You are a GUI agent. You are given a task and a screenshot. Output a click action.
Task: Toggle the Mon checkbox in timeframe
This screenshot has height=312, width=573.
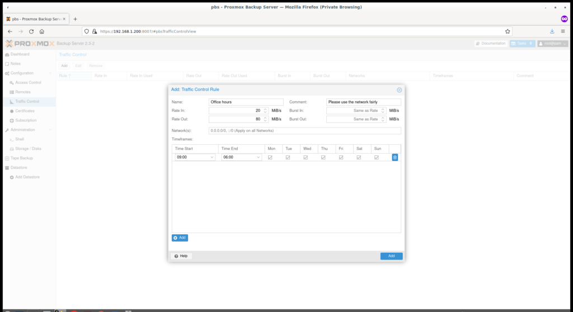[x=270, y=158]
